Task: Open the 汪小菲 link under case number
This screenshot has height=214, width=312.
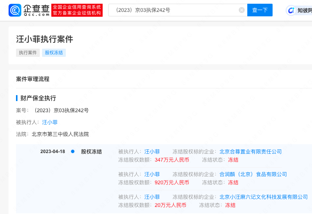Action: (50, 122)
